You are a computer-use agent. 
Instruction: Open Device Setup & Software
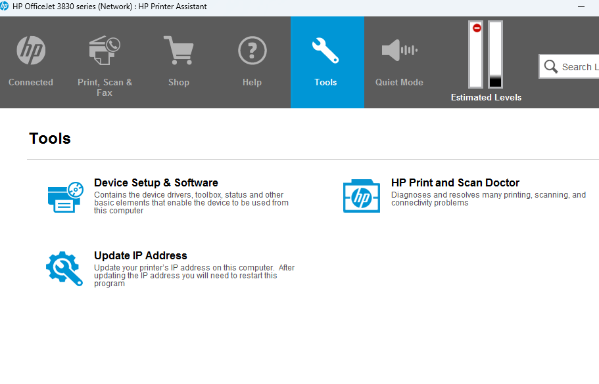coord(156,182)
